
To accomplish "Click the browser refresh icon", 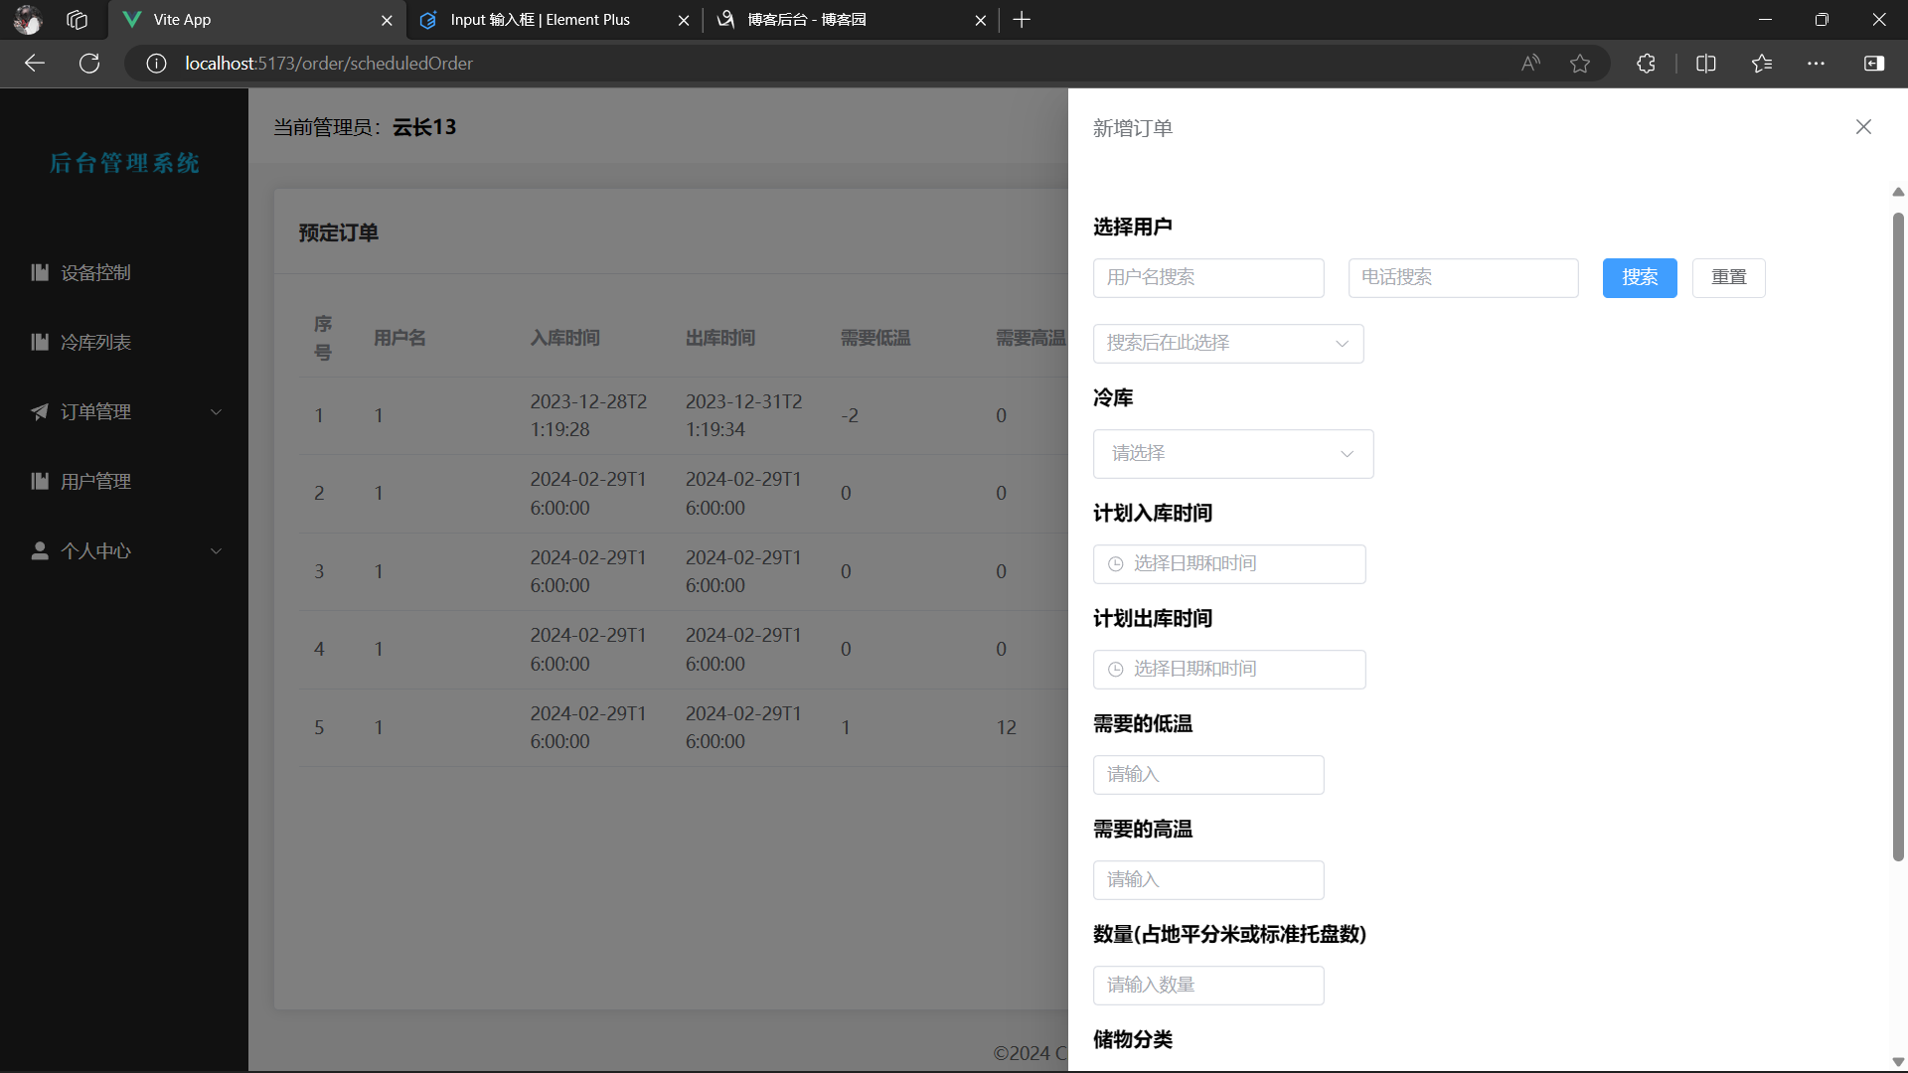I will coord(89,64).
